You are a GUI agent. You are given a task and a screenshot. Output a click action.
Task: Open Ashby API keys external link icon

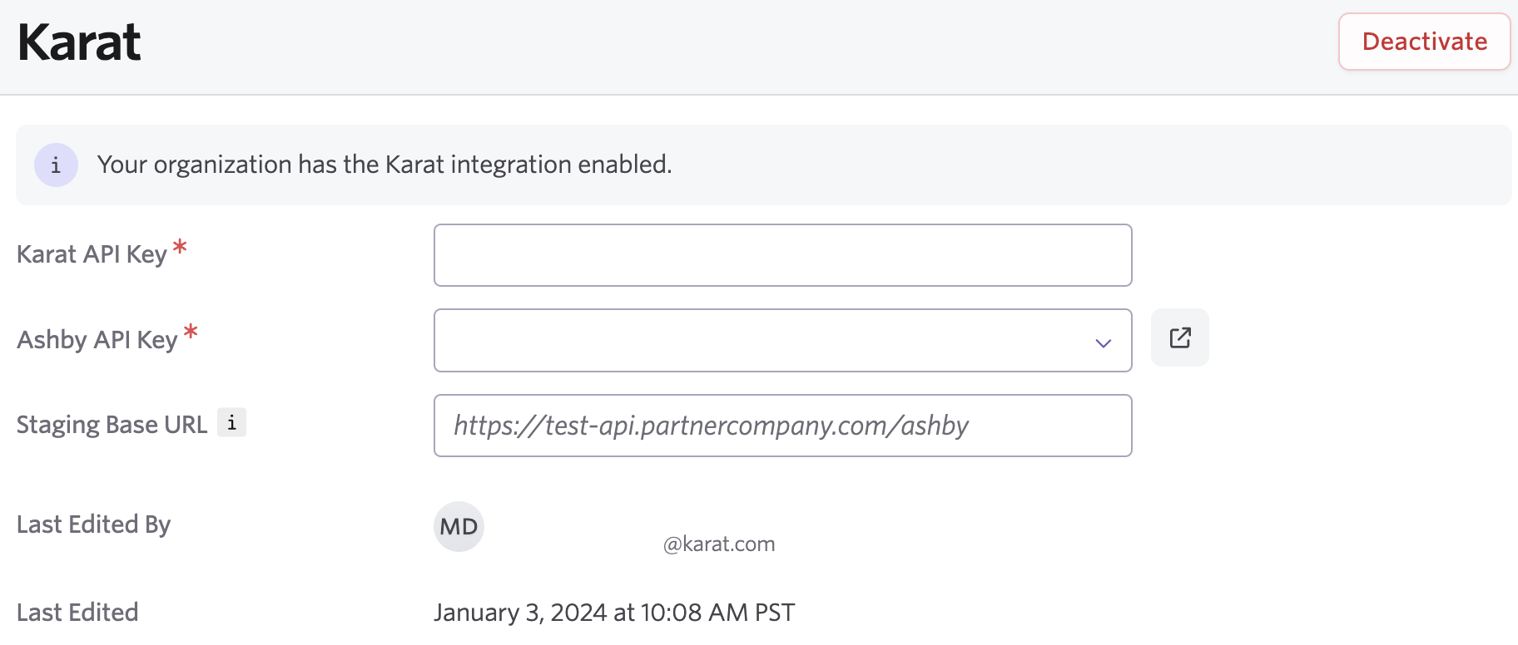[x=1179, y=337]
